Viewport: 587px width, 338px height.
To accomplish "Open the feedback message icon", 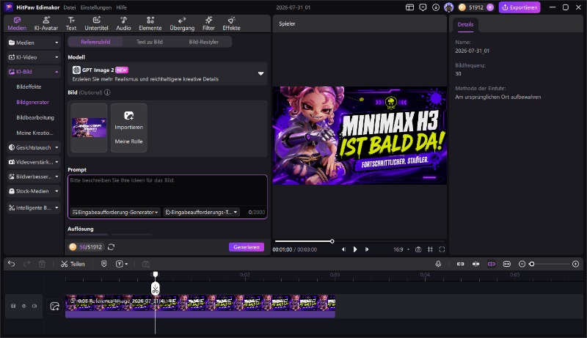I will coord(423,7).
